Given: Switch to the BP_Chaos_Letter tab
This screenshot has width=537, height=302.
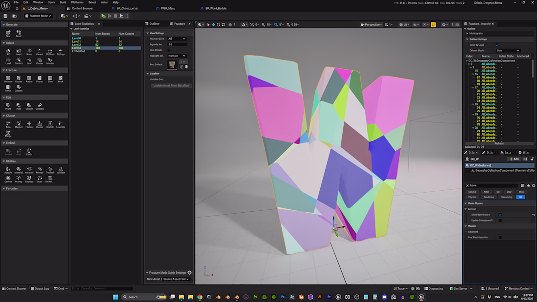Looking at the screenshot, I should pos(127,8).
